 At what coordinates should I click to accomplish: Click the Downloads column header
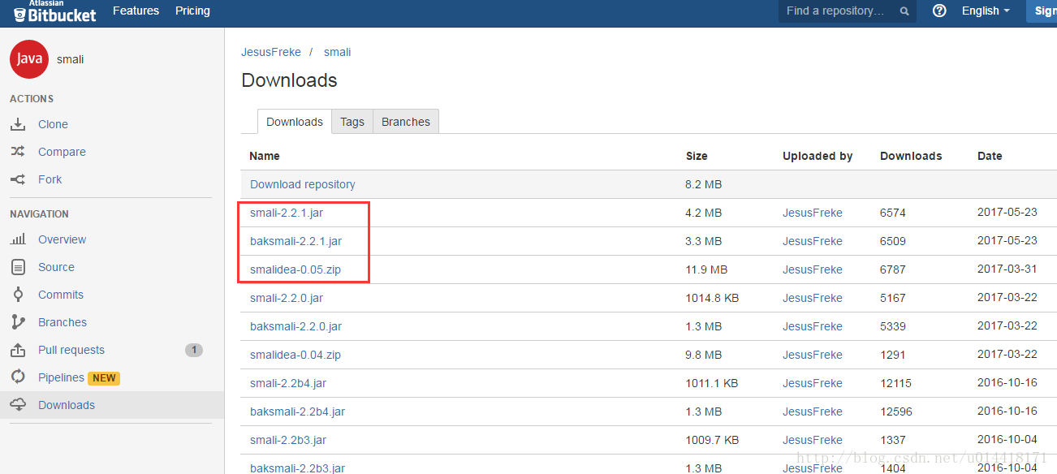point(911,156)
